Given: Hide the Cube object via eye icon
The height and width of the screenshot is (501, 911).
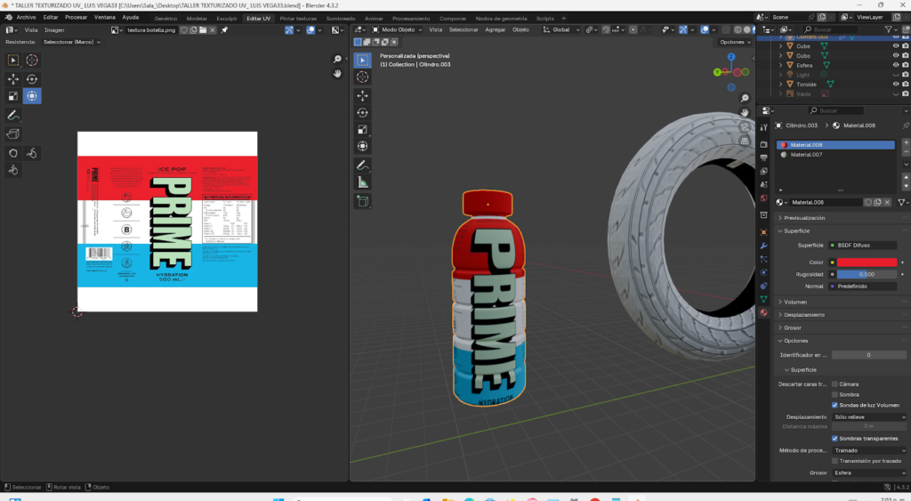Looking at the screenshot, I should 895,46.
